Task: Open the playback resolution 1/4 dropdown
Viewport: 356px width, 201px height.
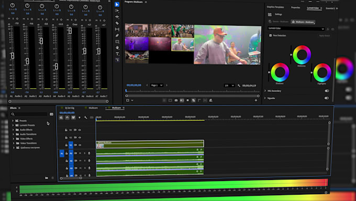Action: (x=229, y=86)
